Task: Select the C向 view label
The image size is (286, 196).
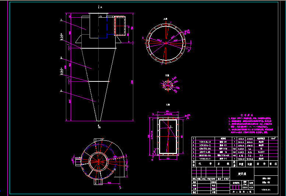Action: (x=167, y=105)
